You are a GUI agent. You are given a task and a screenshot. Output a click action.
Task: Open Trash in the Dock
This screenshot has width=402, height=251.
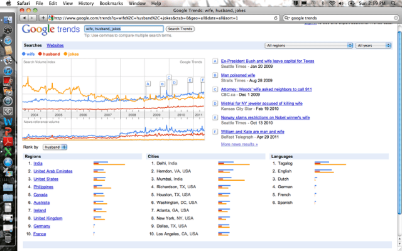click(8, 238)
